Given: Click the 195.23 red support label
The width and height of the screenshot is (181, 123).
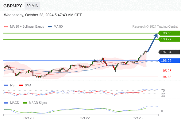Looking at the screenshot, I should tap(166, 71).
